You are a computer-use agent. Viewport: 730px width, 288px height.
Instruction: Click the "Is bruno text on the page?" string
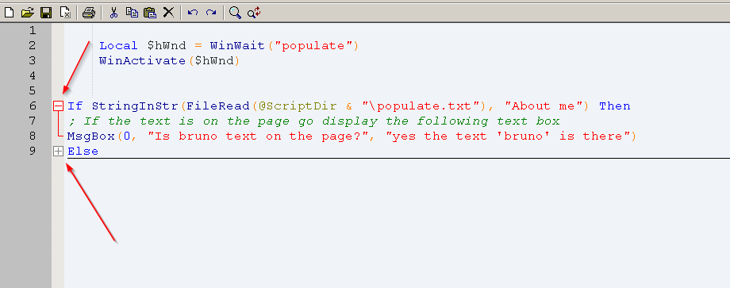click(x=257, y=136)
